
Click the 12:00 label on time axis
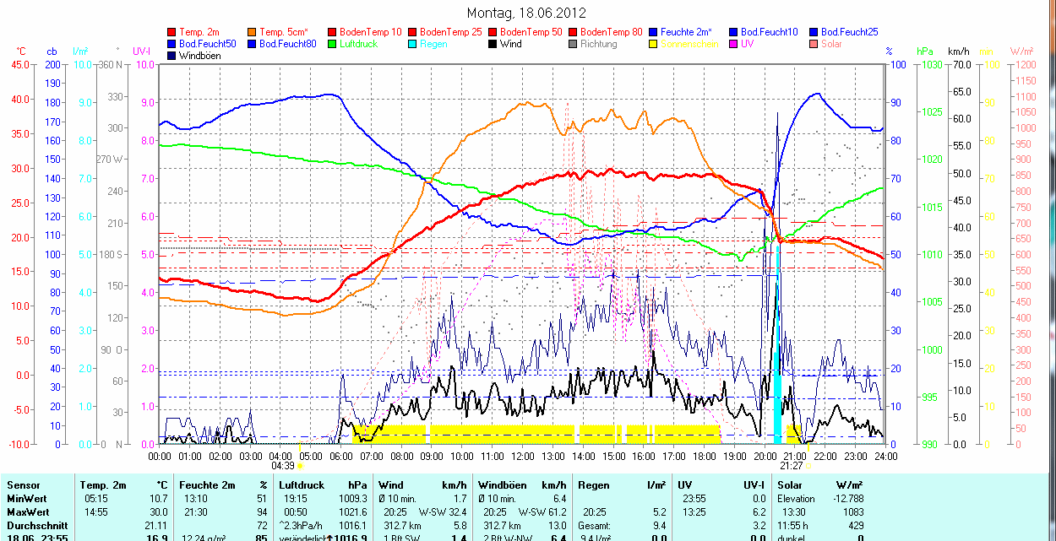[522, 456]
